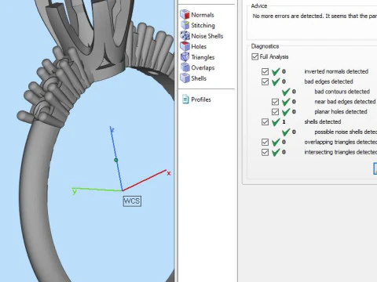This screenshot has width=377, height=282.
Task: Click the green y axis label
Action: click(x=75, y=192)
